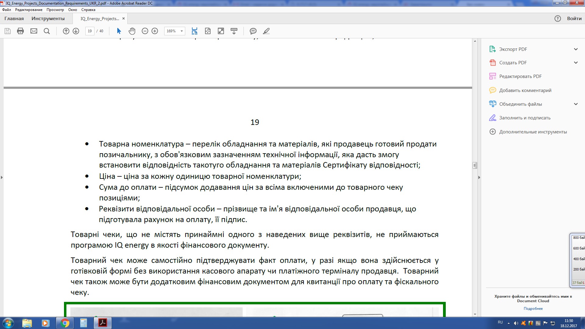The image size is (585, 329).
Task: Click the Войти sign-in button
Action: coord(574,19)
